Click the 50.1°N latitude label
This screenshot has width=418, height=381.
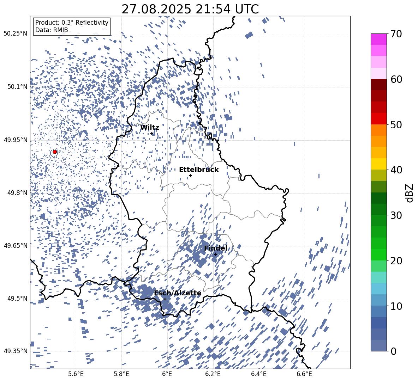(17, 87)
